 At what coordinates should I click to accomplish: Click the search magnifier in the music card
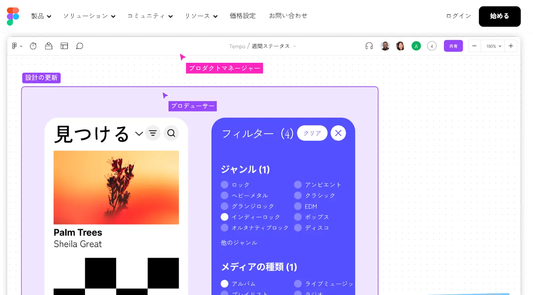click(171, 133)
